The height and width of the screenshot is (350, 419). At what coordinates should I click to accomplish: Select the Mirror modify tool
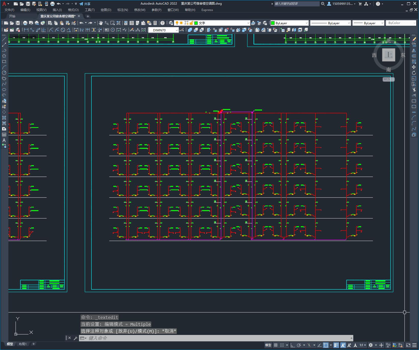(414, 50)
